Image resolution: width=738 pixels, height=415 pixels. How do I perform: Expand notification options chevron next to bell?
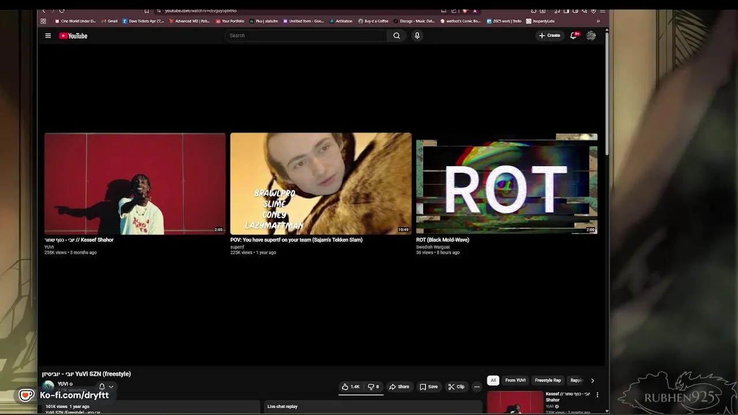tap(111, 387)
